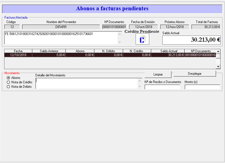
Task: Click the Abono column header in table
Action: 80,51
